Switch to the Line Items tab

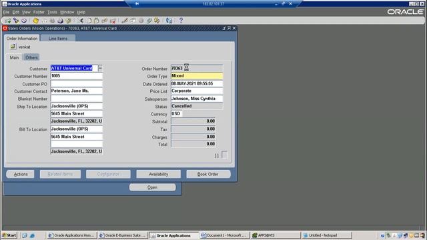point(58,39)
